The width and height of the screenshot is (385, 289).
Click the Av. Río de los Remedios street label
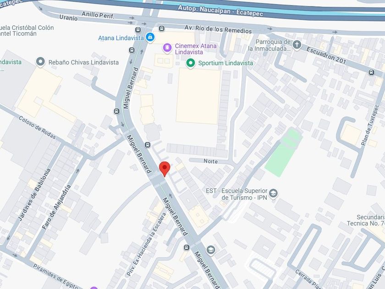pyautogui.click(x=218, y=29)
